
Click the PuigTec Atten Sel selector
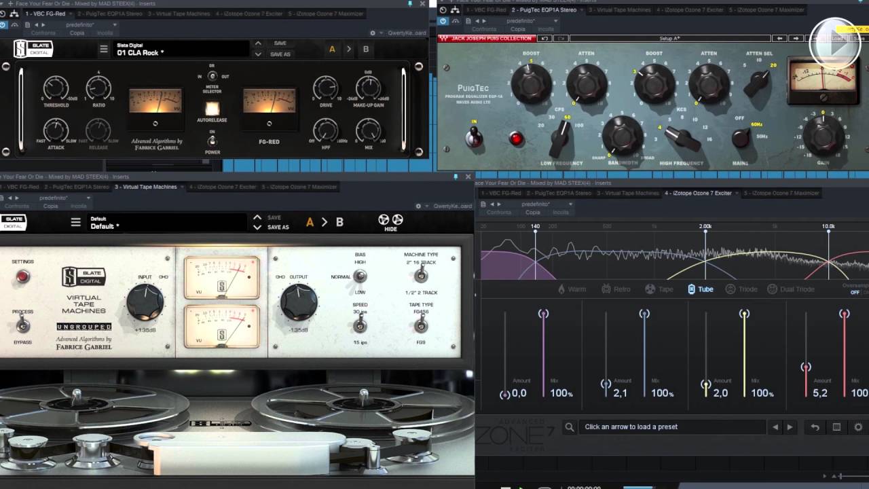(758, 82)
